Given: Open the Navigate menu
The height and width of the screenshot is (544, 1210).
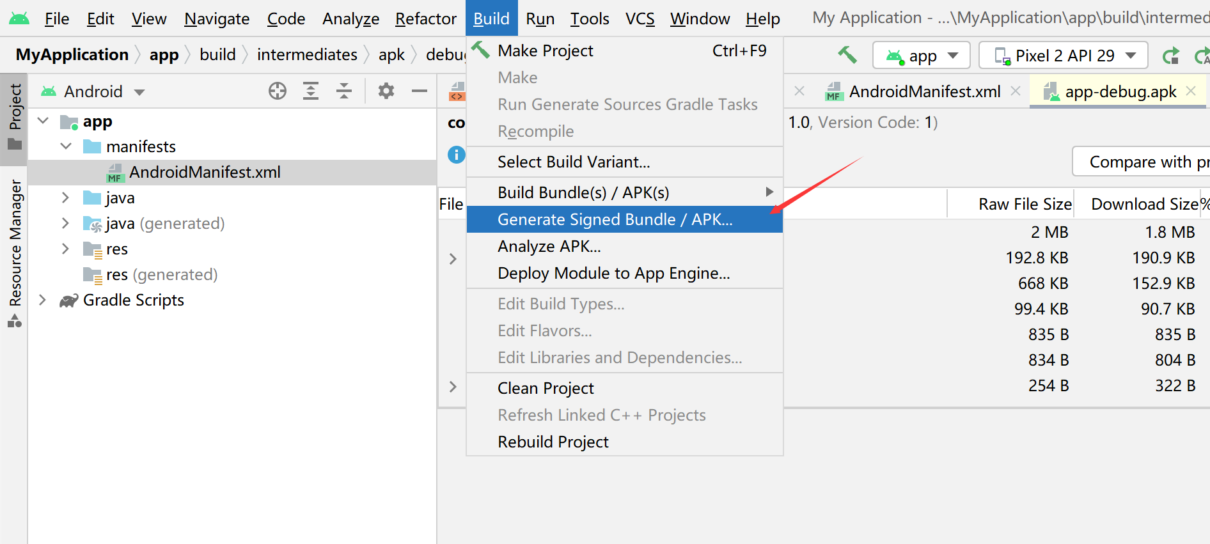Looking at the screenshot, I should [x=217, y=19].
